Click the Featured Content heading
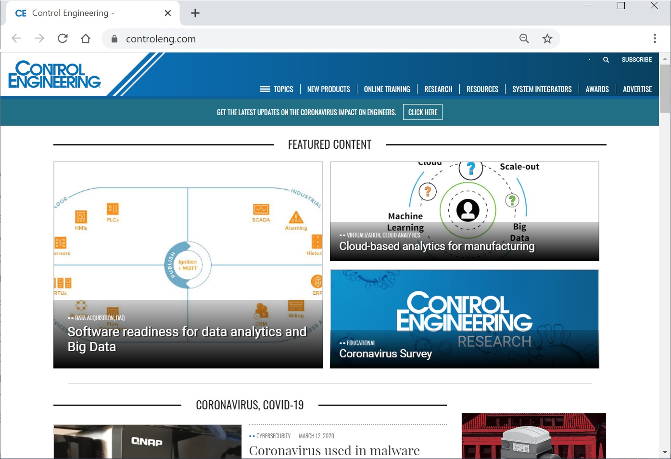This screenshot has width=671, height=459. point(329,144)
